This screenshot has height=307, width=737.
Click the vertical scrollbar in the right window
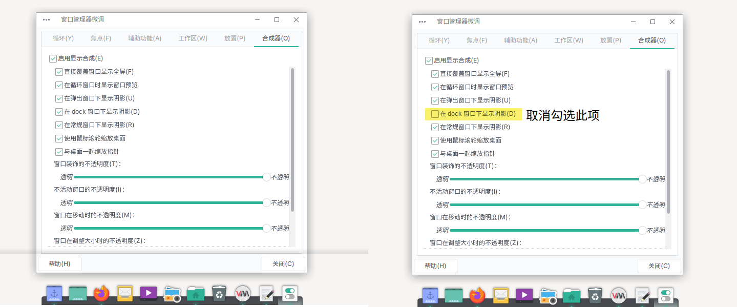tap(668, 141)
